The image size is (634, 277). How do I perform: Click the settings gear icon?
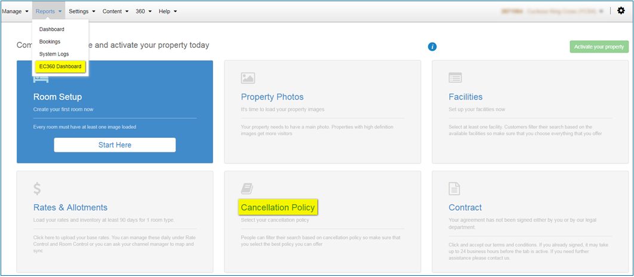click(x=621, y=11)
